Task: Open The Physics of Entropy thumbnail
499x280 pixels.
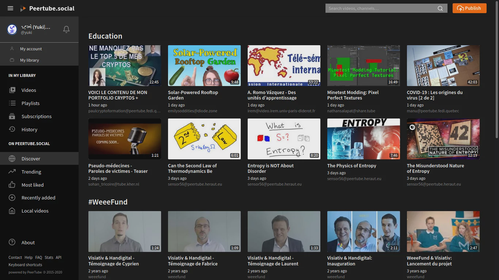Action: point(363,139)
